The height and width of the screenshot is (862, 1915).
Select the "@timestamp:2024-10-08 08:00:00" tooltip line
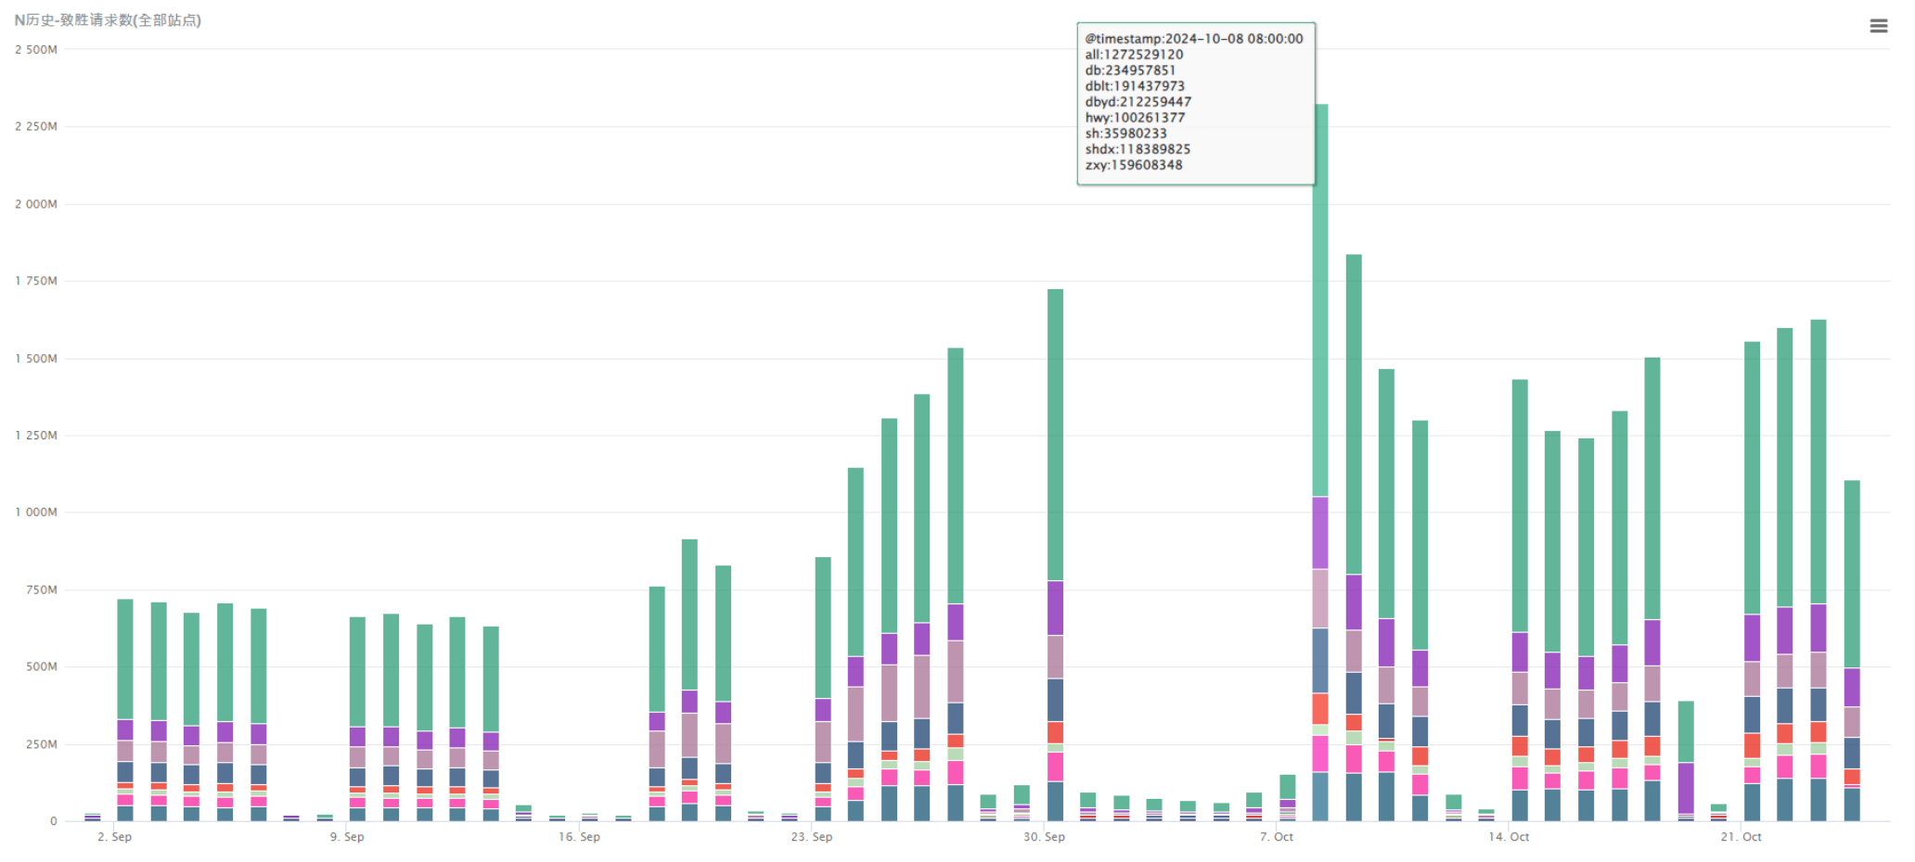coord(1194,39)
